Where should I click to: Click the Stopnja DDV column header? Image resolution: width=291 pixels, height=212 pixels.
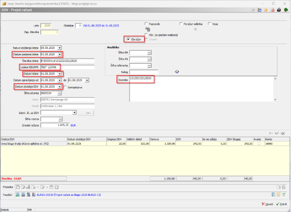pos(117,139)
